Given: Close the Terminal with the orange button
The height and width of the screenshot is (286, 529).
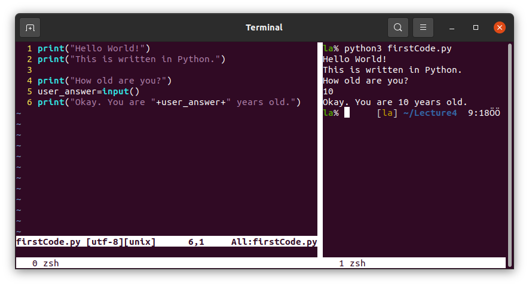Looking at the screenshot, I should (x=500, y=27).
